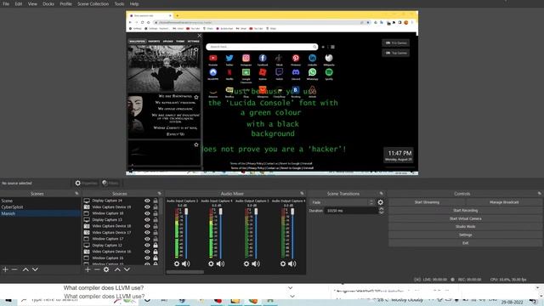The image size is (544, 306).
Task: Click Manage Broadcast
Action: [x=504, y=202]
